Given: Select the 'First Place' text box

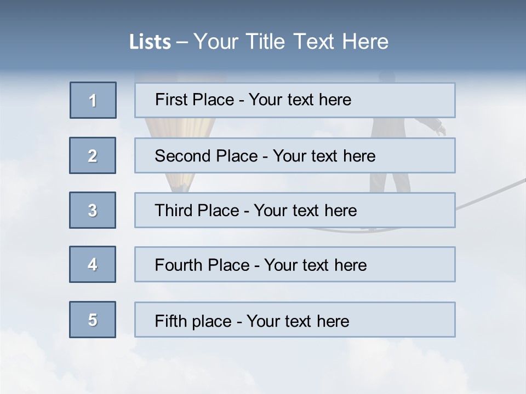Looking at the screenshot, I should click(x=295, y=100).
